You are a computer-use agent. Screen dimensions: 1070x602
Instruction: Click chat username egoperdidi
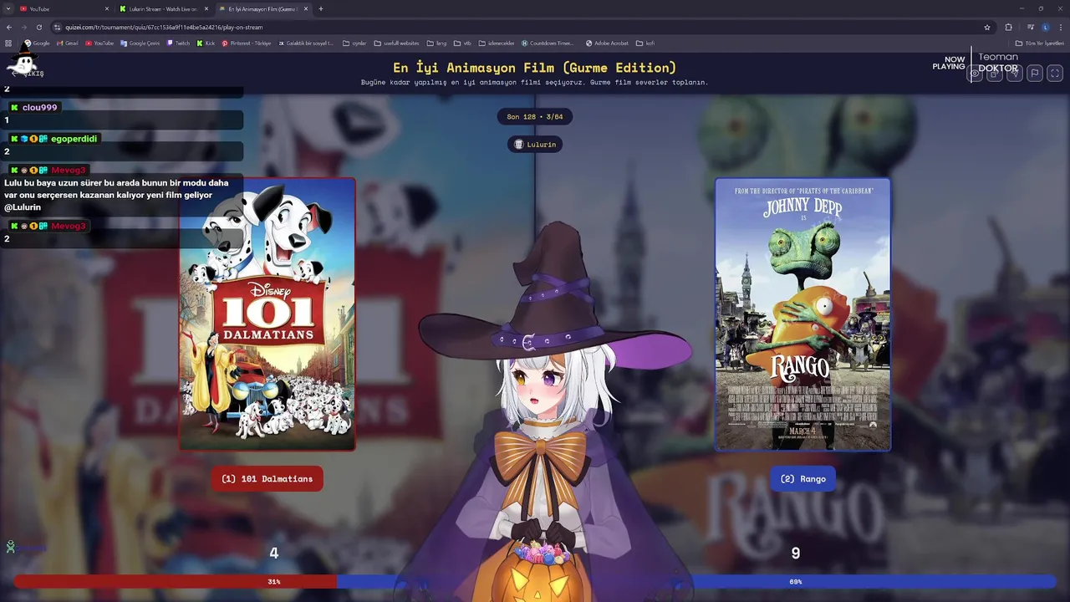74,139
